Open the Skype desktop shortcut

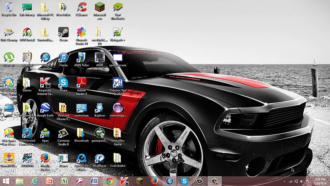point(63,83)
